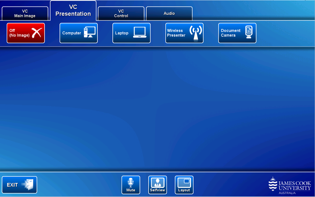Select Computer as presentation source
This screenshot has height=197, width=315.
(x=79, y=33)
